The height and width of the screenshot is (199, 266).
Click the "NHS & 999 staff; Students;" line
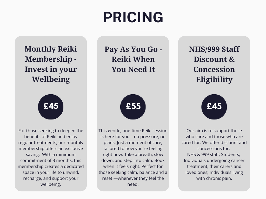pos(214,154)
